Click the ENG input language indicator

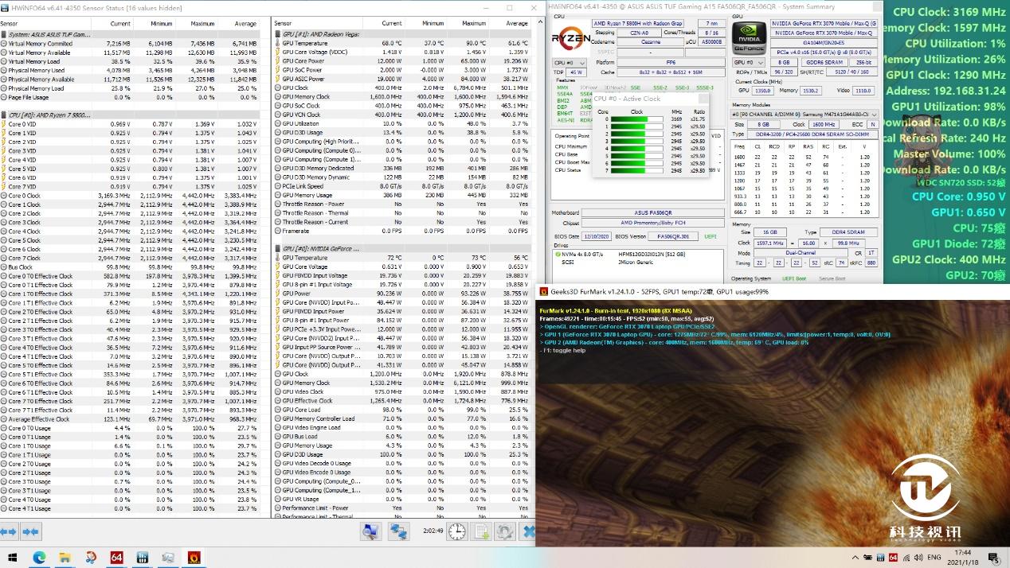click(934, 558)
